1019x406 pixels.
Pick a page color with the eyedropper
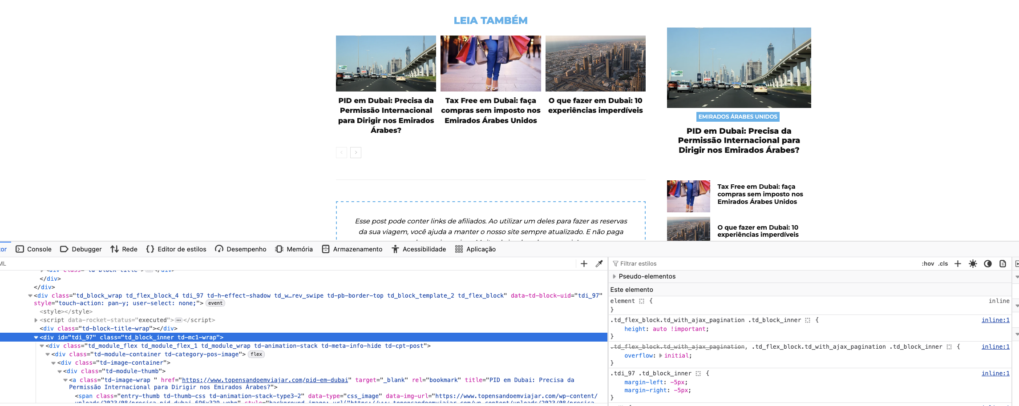pos(599,264)
